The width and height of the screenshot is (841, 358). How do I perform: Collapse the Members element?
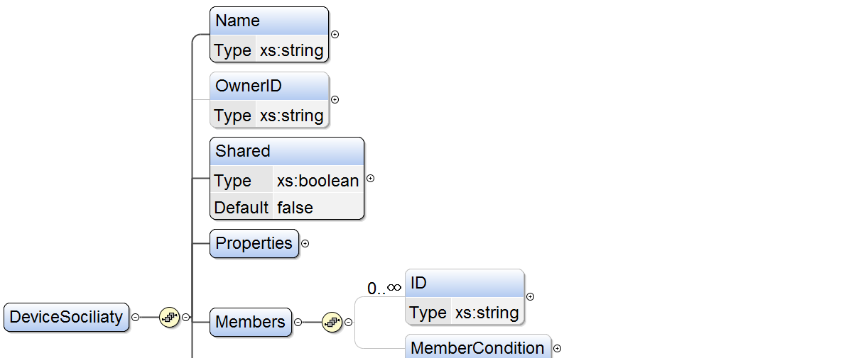pyautogui.click(x=298, y=322)
